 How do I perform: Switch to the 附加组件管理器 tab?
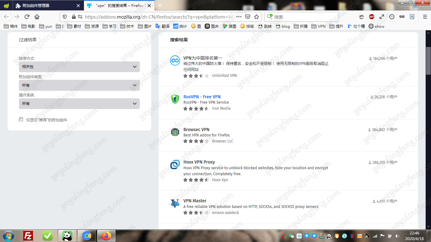[49, 6]
